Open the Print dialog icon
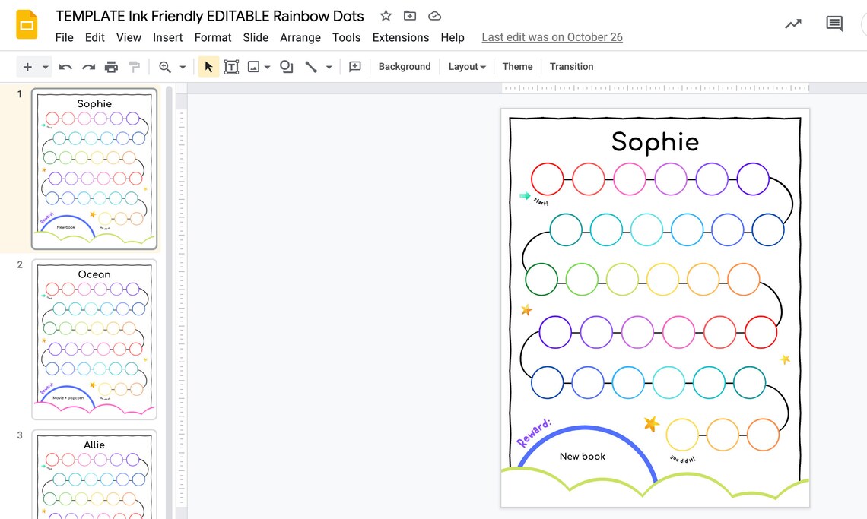 (112, 67)
